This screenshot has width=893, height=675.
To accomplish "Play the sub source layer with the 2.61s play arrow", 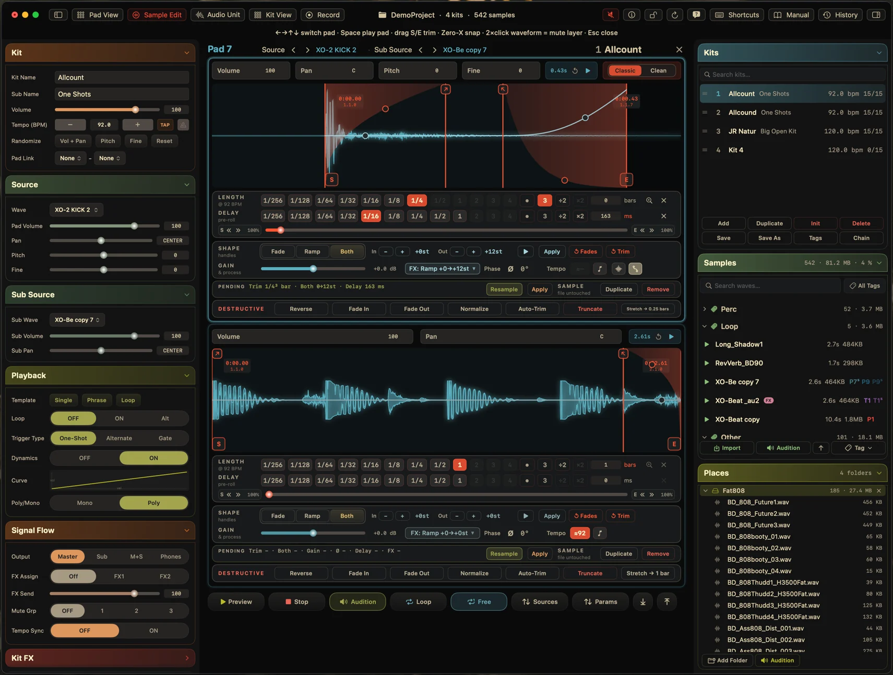I will click(x=672, y=336).
